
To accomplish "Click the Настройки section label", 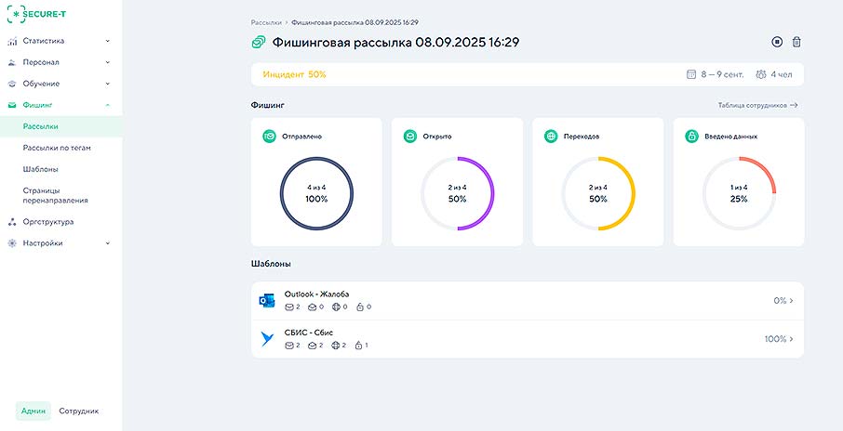I will pos(43,243).
